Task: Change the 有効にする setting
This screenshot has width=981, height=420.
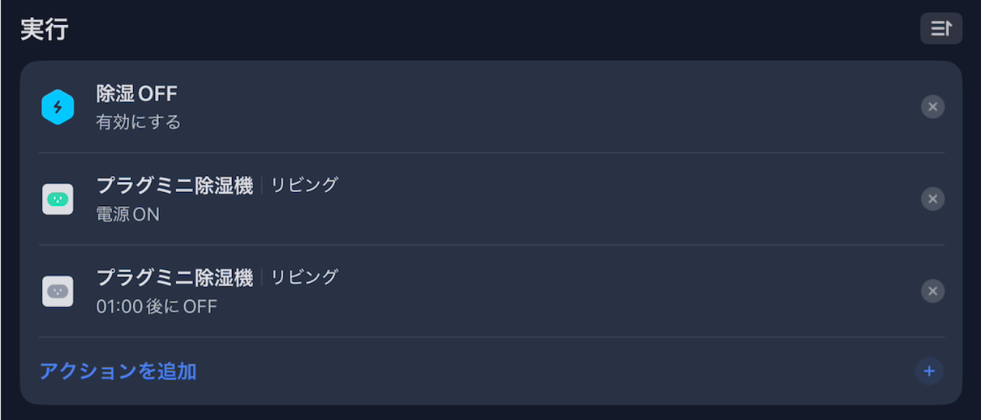Action: [139, 122]
